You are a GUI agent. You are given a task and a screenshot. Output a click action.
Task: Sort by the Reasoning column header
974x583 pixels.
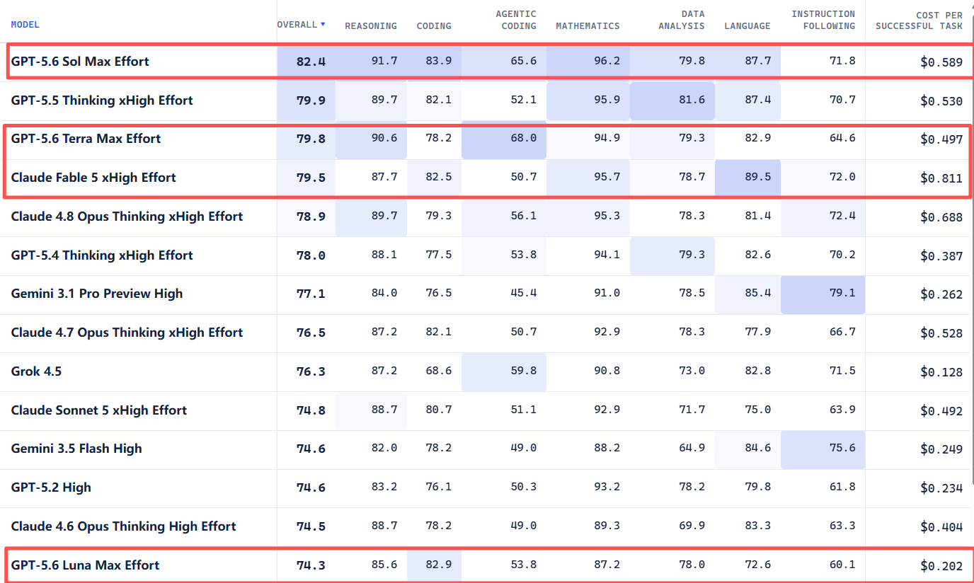point(371,26)
